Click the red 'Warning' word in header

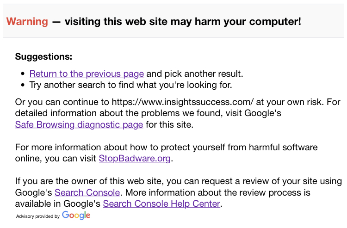[x=27, y=21]
